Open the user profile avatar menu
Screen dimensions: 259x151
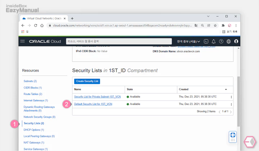coord(236,41)
